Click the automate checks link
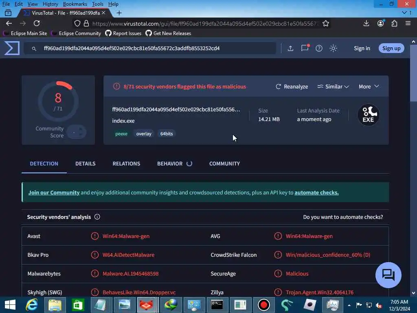 (316, 192)
